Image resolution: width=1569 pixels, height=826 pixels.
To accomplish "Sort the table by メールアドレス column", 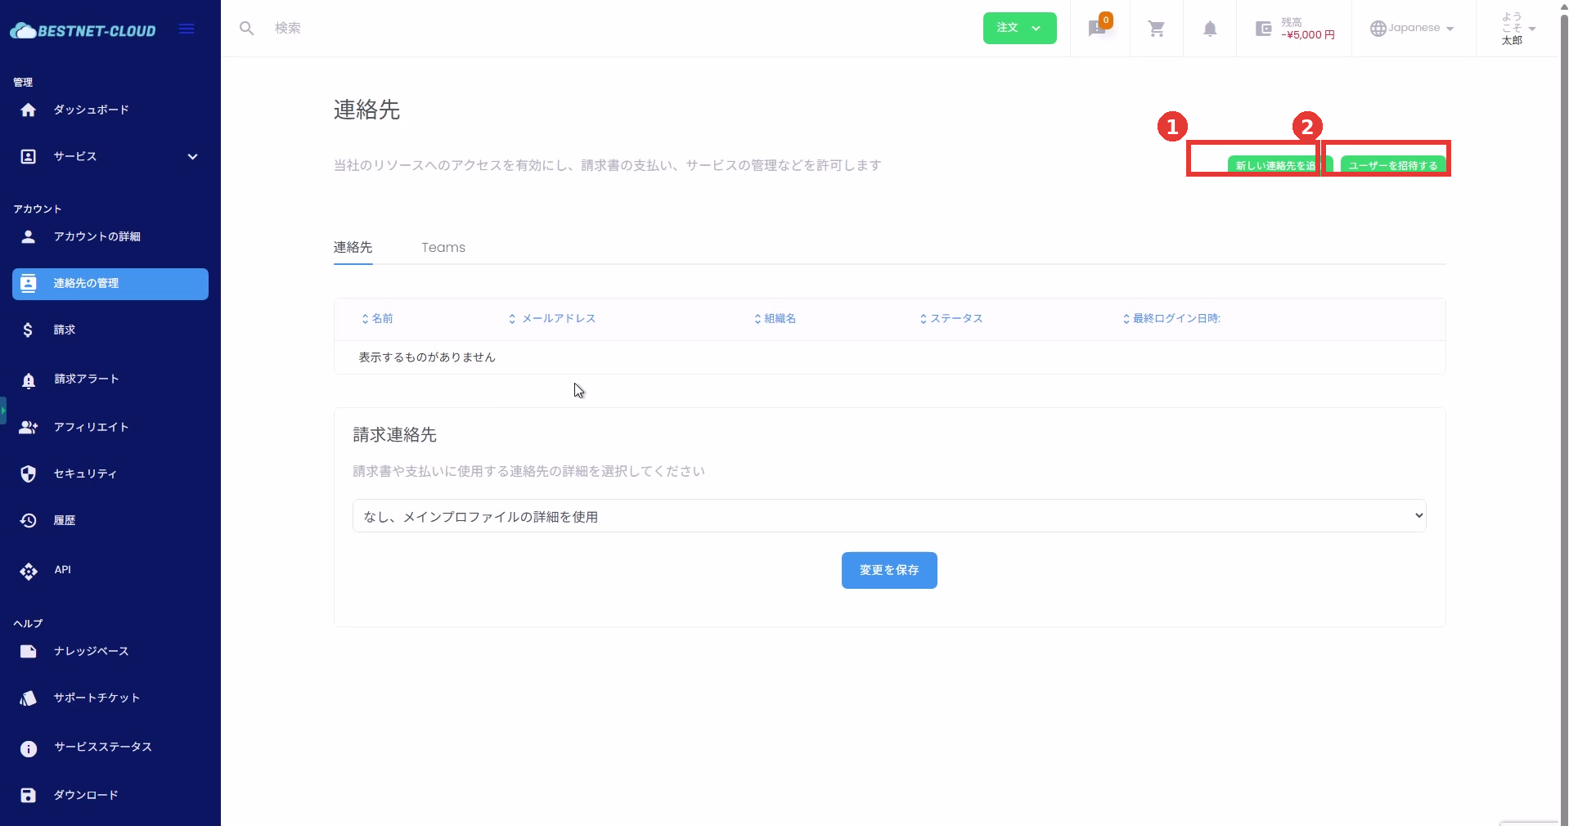I will (x=558, y=319).
